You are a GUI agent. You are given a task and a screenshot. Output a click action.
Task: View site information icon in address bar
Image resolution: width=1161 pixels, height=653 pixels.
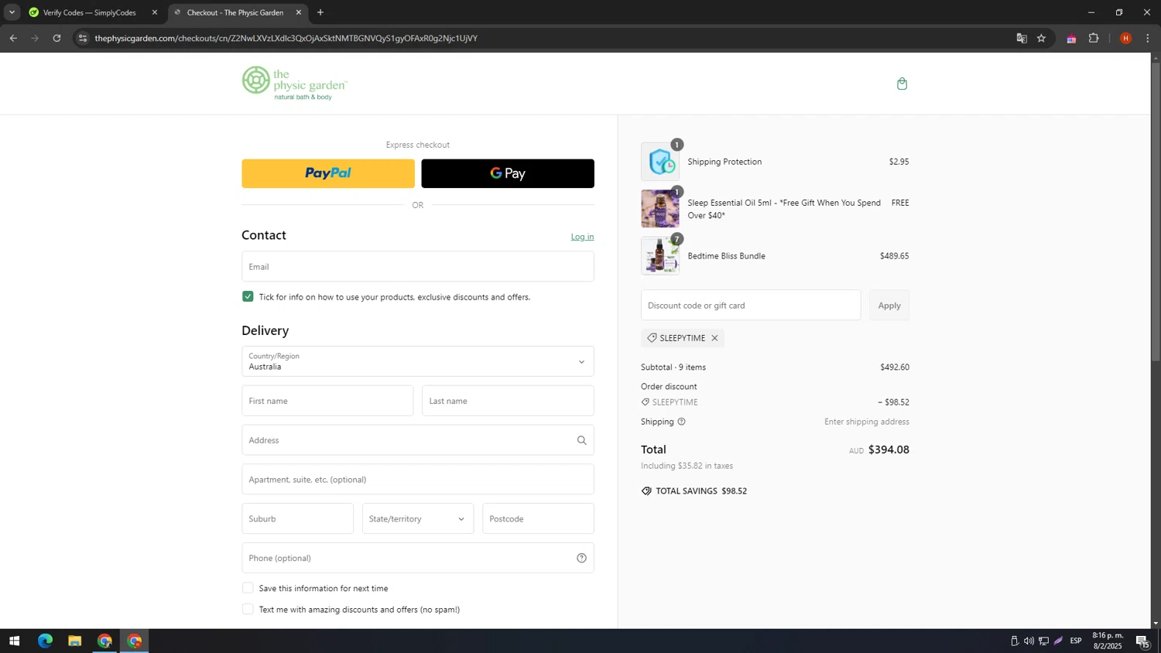(83, 38)
